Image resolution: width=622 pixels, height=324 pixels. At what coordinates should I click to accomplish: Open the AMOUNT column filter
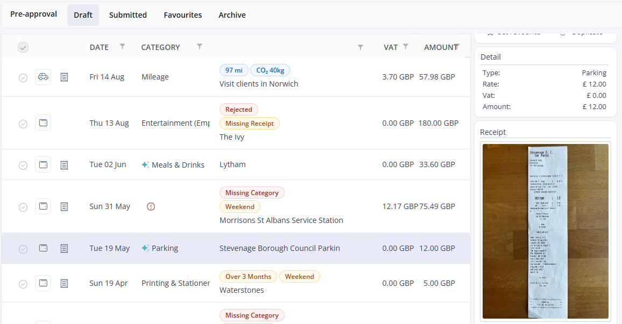tap(457, 46)
